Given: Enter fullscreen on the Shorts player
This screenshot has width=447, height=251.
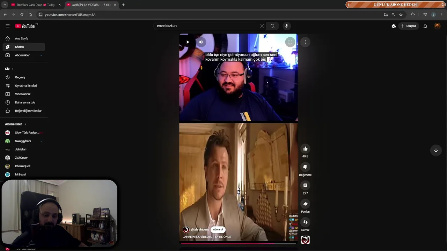Looking at the screenshot, I should coord(290,42).
